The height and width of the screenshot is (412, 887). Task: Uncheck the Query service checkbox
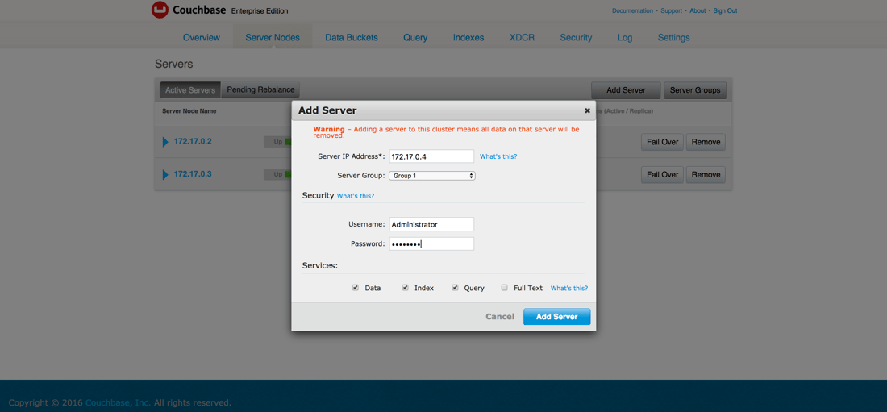click(x=455, y=288)
